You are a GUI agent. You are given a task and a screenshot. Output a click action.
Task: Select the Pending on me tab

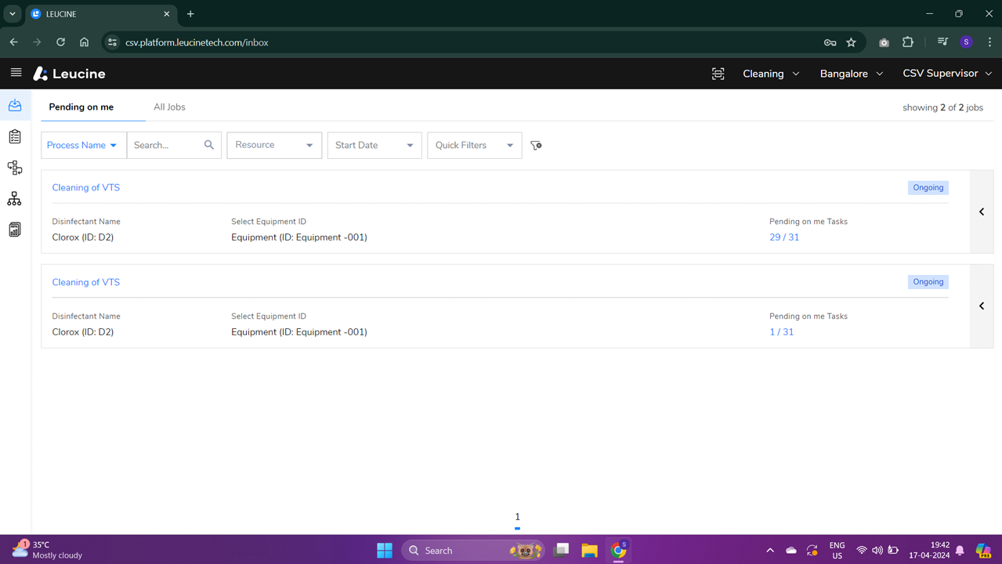(81, 107)
